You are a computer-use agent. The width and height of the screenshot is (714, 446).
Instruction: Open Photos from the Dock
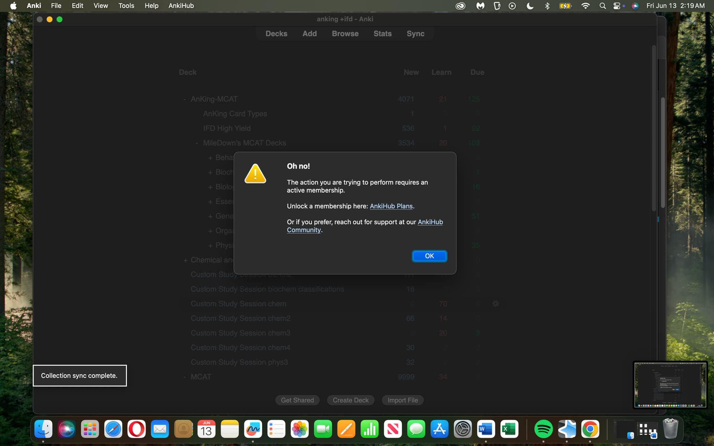[x=300, y=429]
